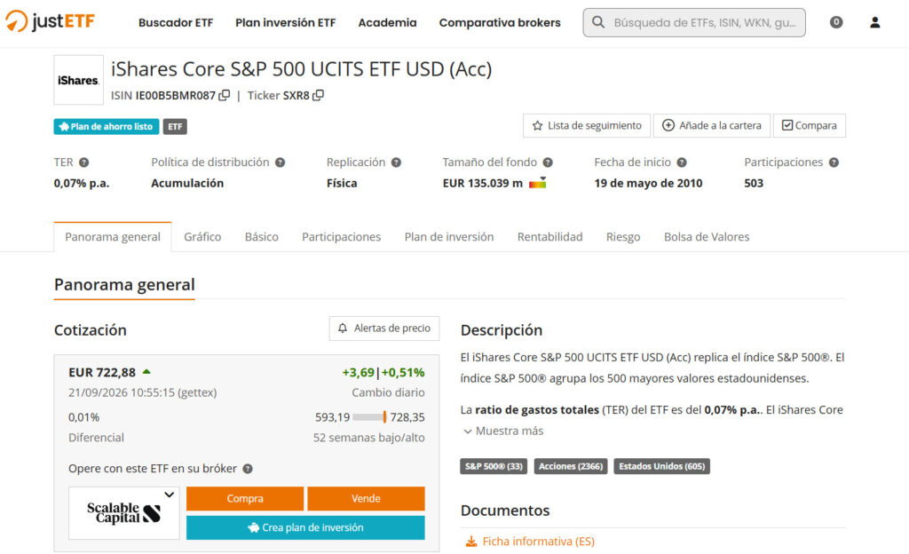This screenshot has height=554, width=909.
Task: Click the 52-week low/high range bar
Action: (x=369, y=416)
